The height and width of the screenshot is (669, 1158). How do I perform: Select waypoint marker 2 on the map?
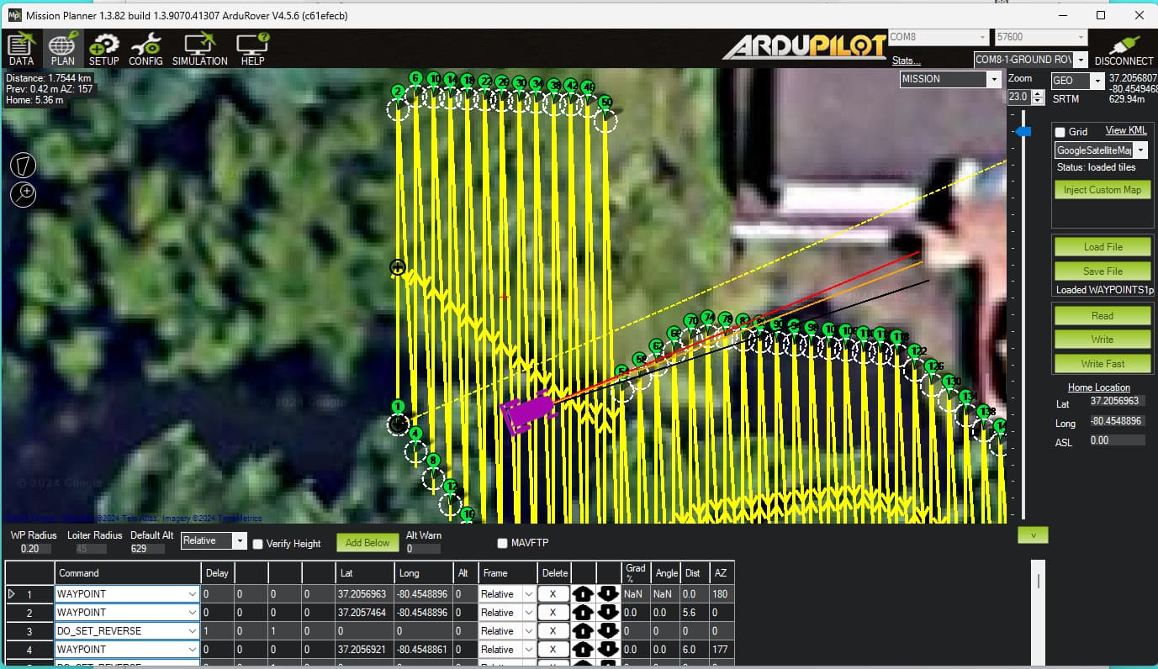tap(399, 92)
